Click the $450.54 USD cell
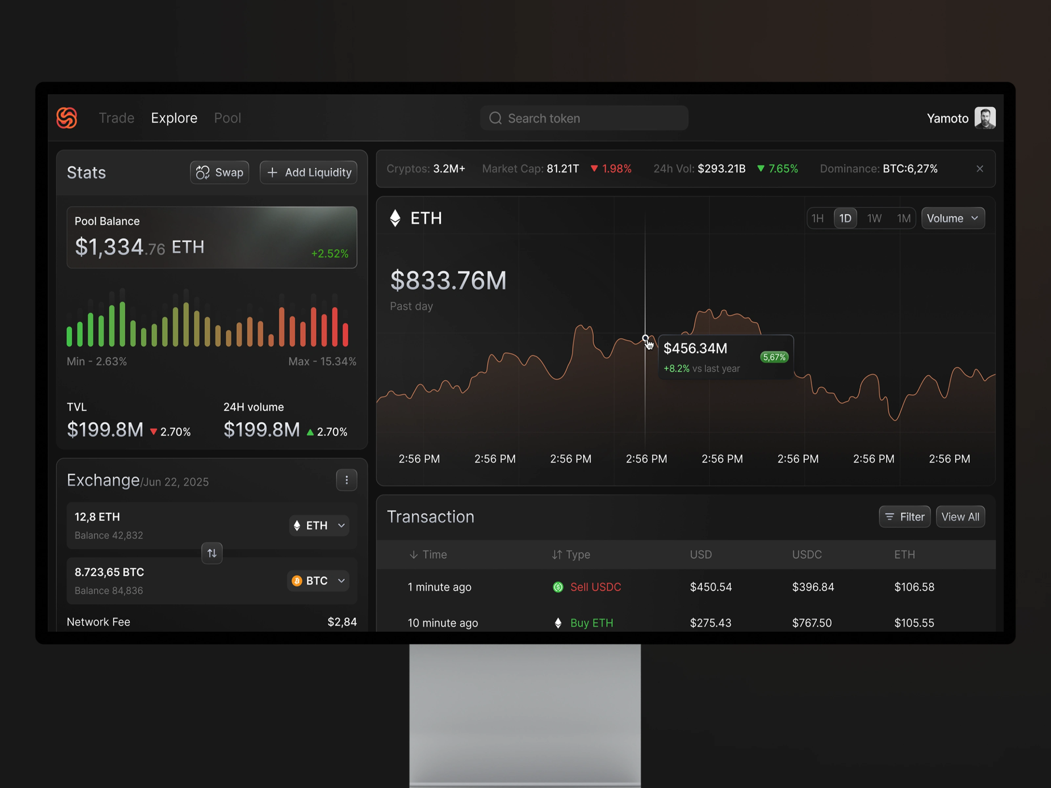This screenshot has height=788, width=1051. point(711,587)
